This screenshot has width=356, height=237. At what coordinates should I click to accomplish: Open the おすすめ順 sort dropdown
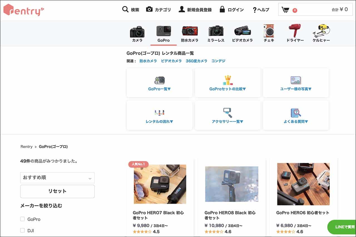click(x=57, y=178)
